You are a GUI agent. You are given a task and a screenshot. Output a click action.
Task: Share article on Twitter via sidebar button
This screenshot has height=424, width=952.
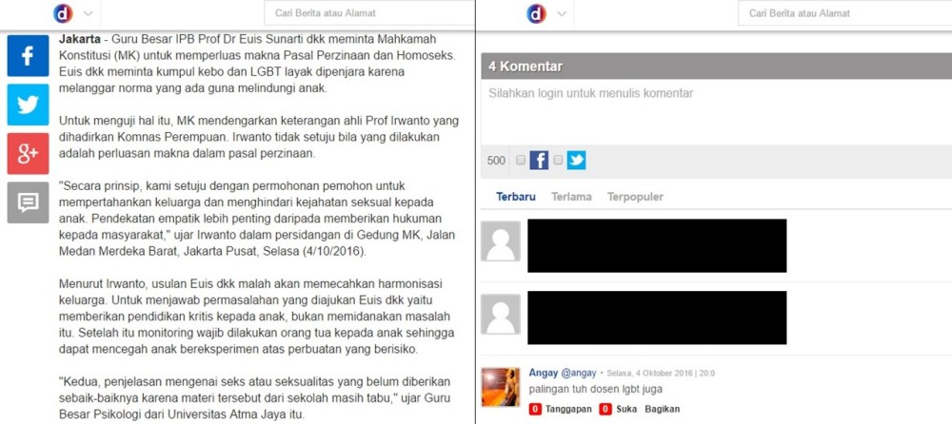point(28,105)
